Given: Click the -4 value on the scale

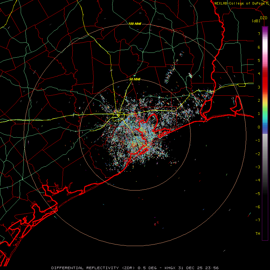Looking at the screenshot, I should [x=258, y=180].
